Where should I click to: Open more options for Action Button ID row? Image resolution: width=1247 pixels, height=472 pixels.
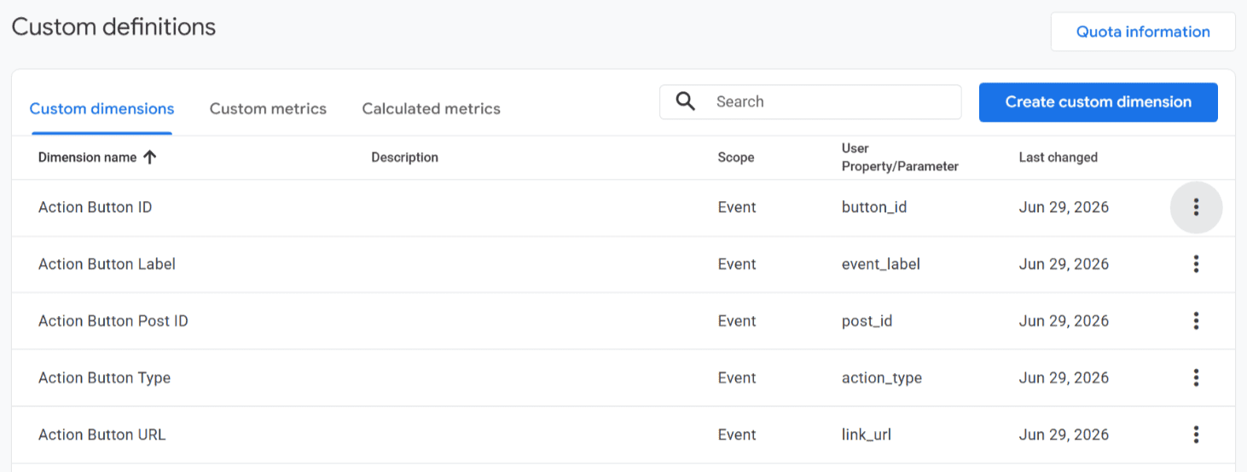pyautogui.click(x=1196, y=207)
